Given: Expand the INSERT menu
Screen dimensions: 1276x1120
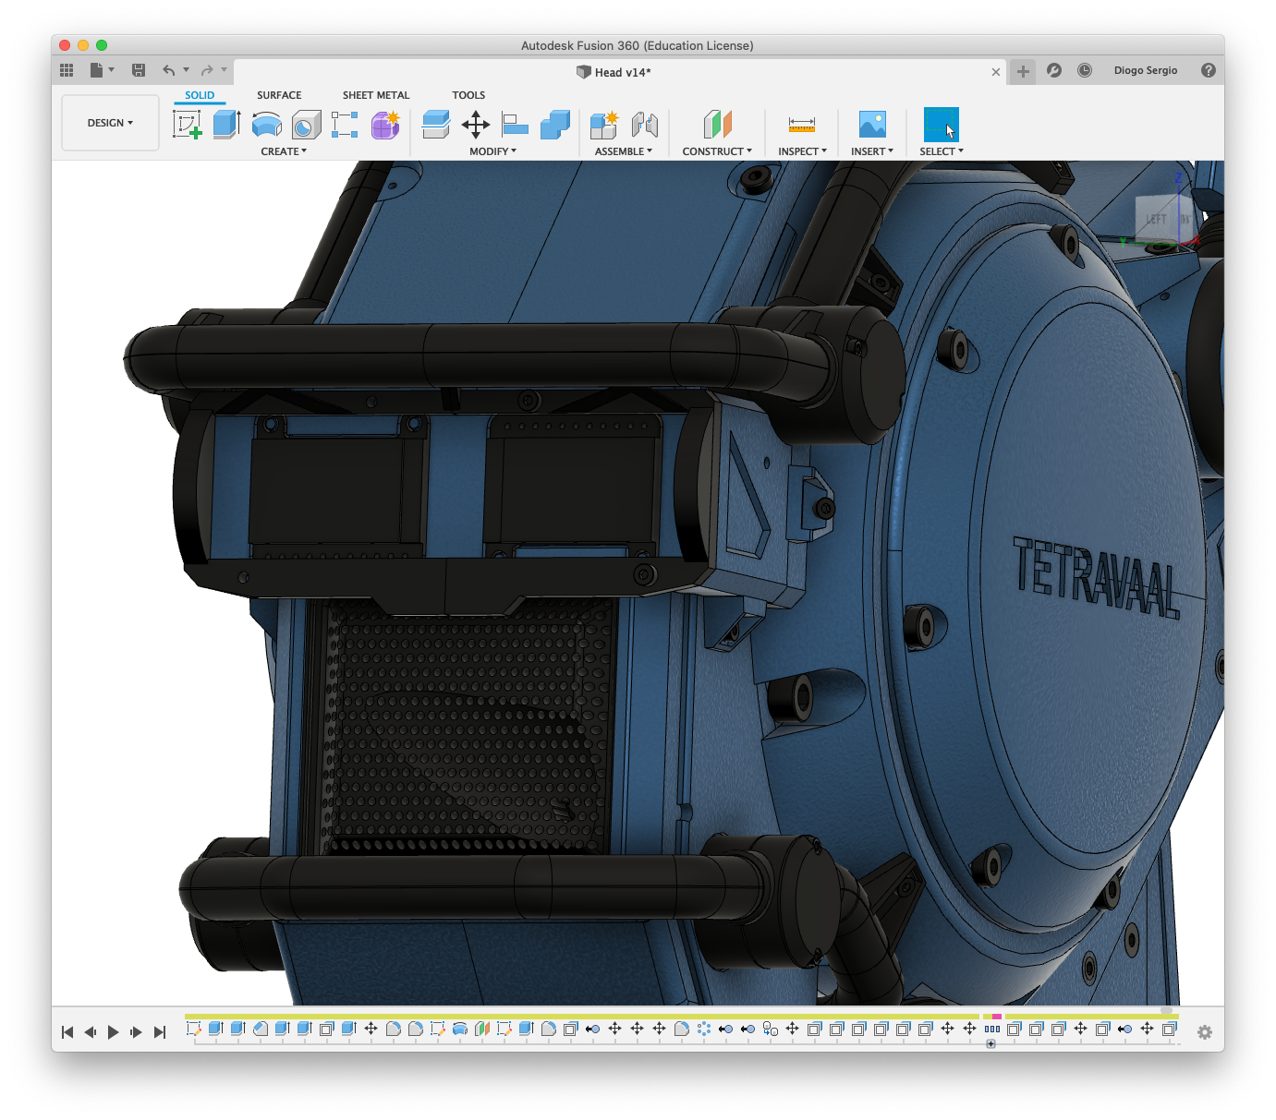Looking at the screenshot, I should tap(872, 151).
